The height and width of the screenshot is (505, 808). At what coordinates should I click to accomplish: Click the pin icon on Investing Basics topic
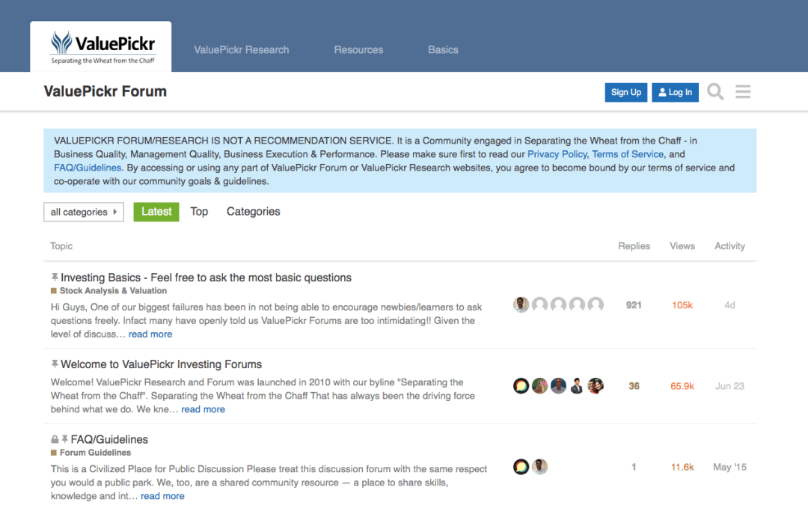click(54, 278)
